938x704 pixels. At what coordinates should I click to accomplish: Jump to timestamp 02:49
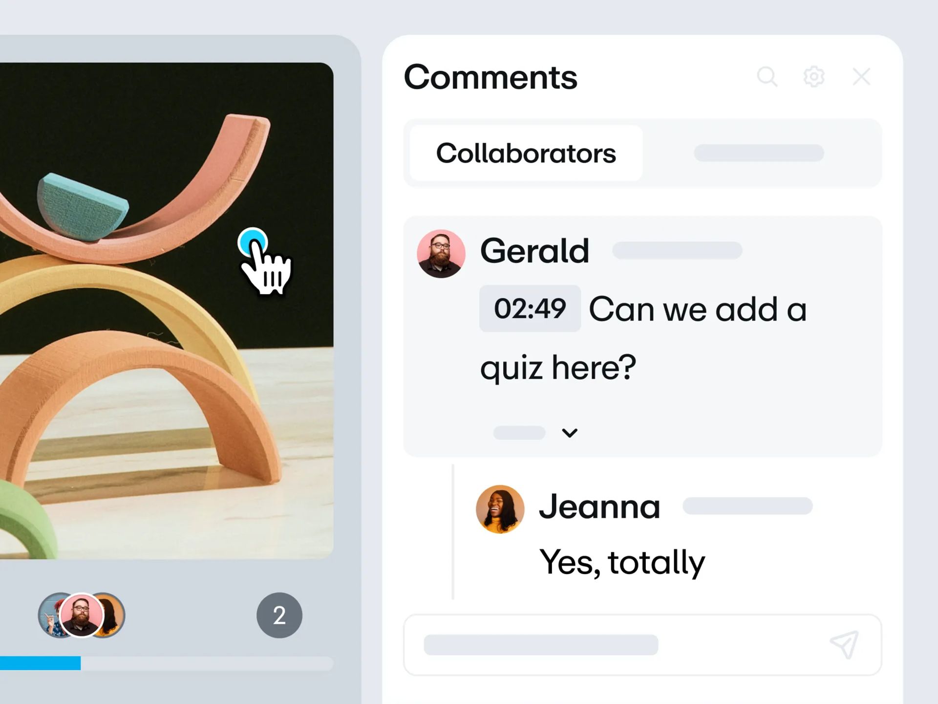[530, 308]
